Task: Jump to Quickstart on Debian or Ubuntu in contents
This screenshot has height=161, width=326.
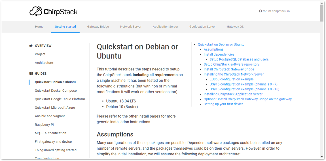Action: click(221, 45)
